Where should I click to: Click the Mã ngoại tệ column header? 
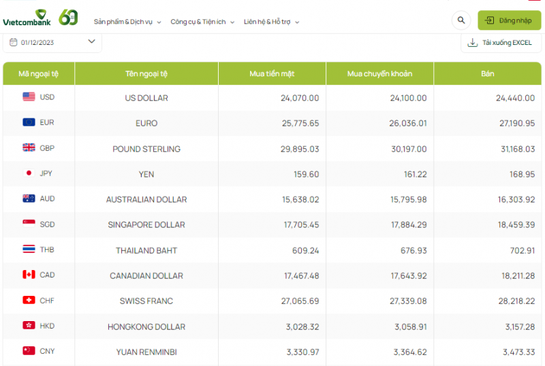(39, 73)
